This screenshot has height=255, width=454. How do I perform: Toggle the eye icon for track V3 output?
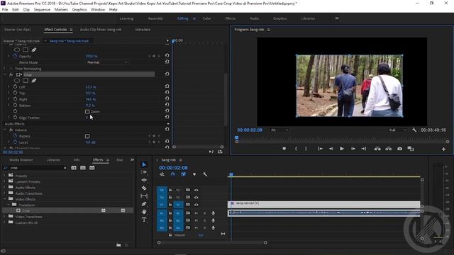click(x=196, y=191)
